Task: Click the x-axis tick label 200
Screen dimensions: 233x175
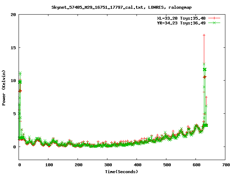Action: (78, 165)
